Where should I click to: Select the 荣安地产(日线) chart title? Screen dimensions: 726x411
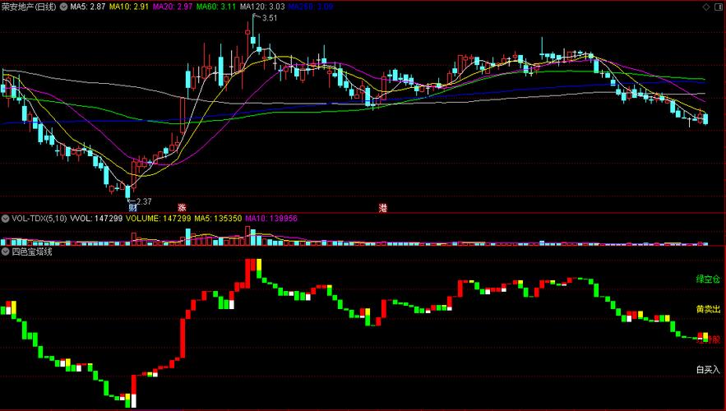(29, 6)
